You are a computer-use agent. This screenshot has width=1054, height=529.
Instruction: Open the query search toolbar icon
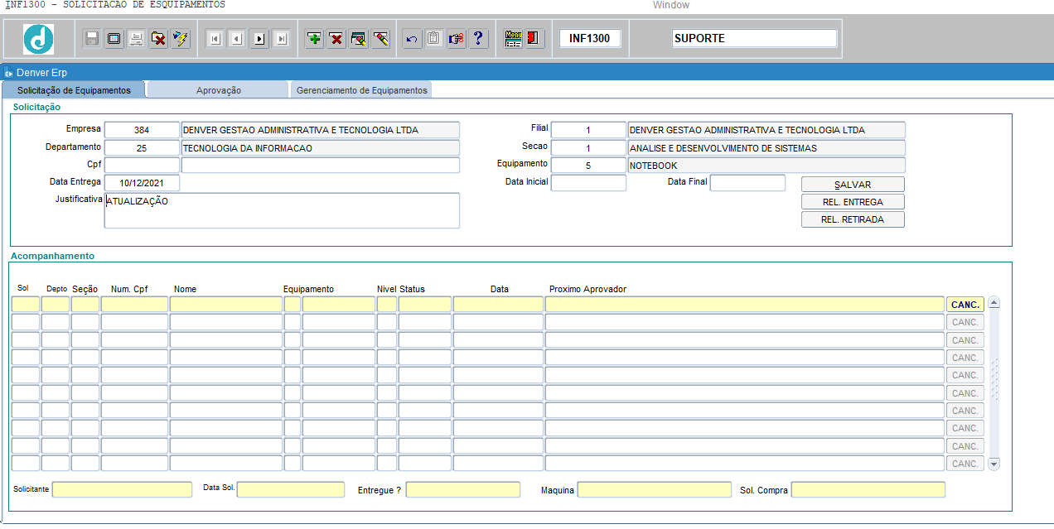359,38
